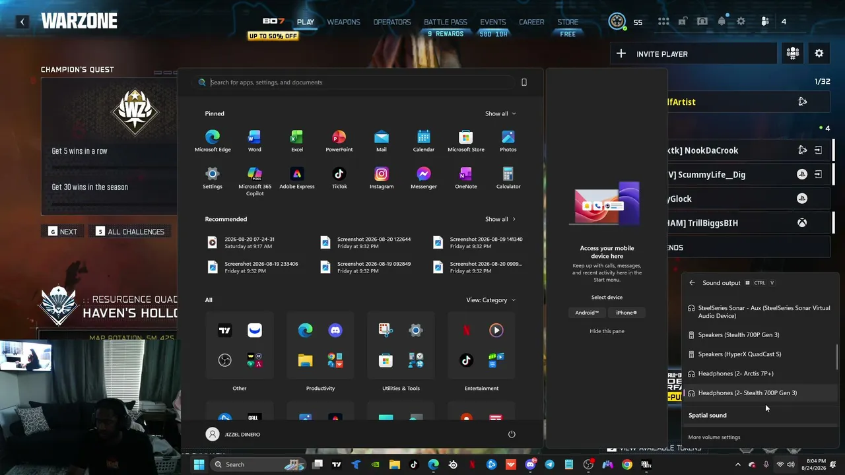The image size is (845, 475).
Task: Launch Word from the pinned apps
Action: [254, 141]
